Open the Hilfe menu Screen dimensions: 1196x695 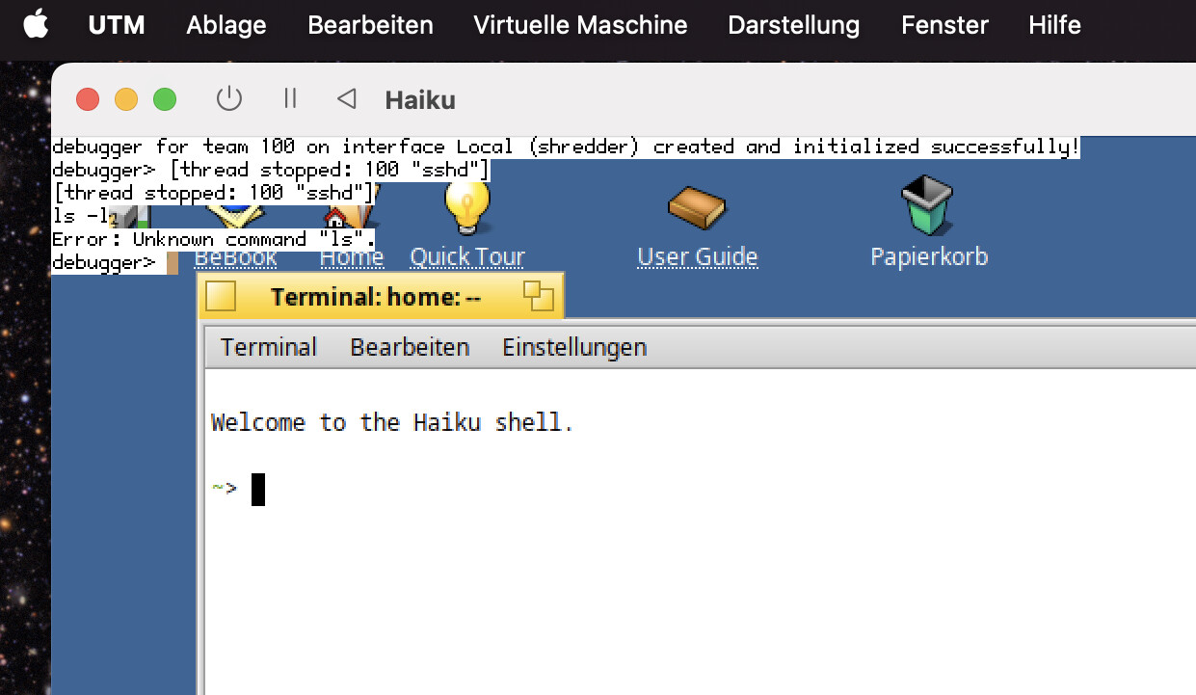tap(1054, 25)
